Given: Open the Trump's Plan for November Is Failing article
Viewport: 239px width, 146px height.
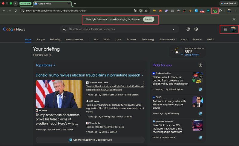Looking at the screenshot, I should [105, 127].
